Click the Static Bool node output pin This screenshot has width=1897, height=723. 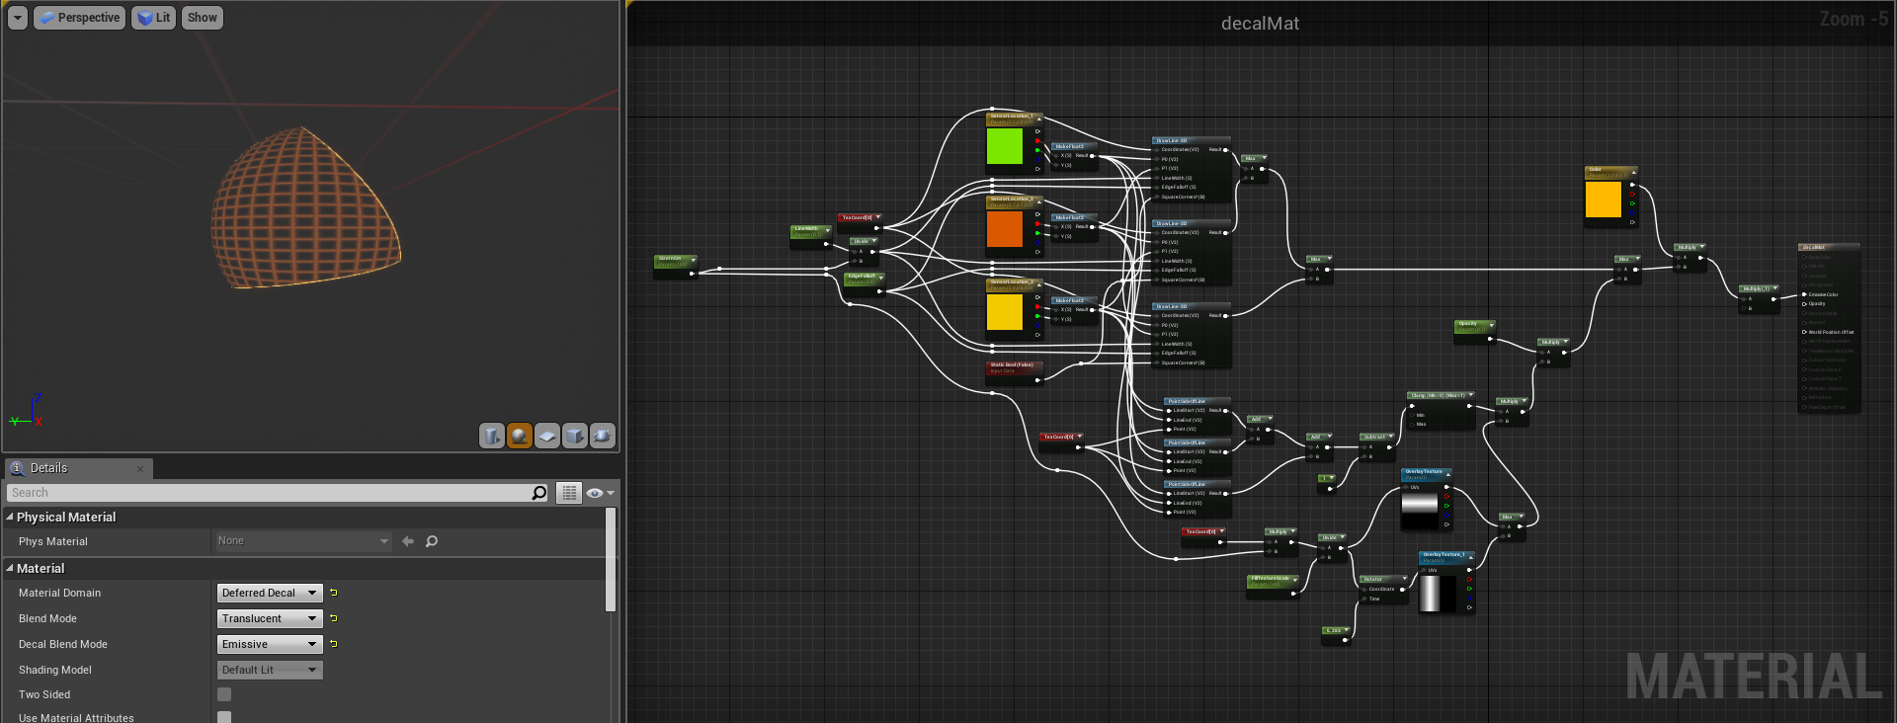pos(1037,380)
